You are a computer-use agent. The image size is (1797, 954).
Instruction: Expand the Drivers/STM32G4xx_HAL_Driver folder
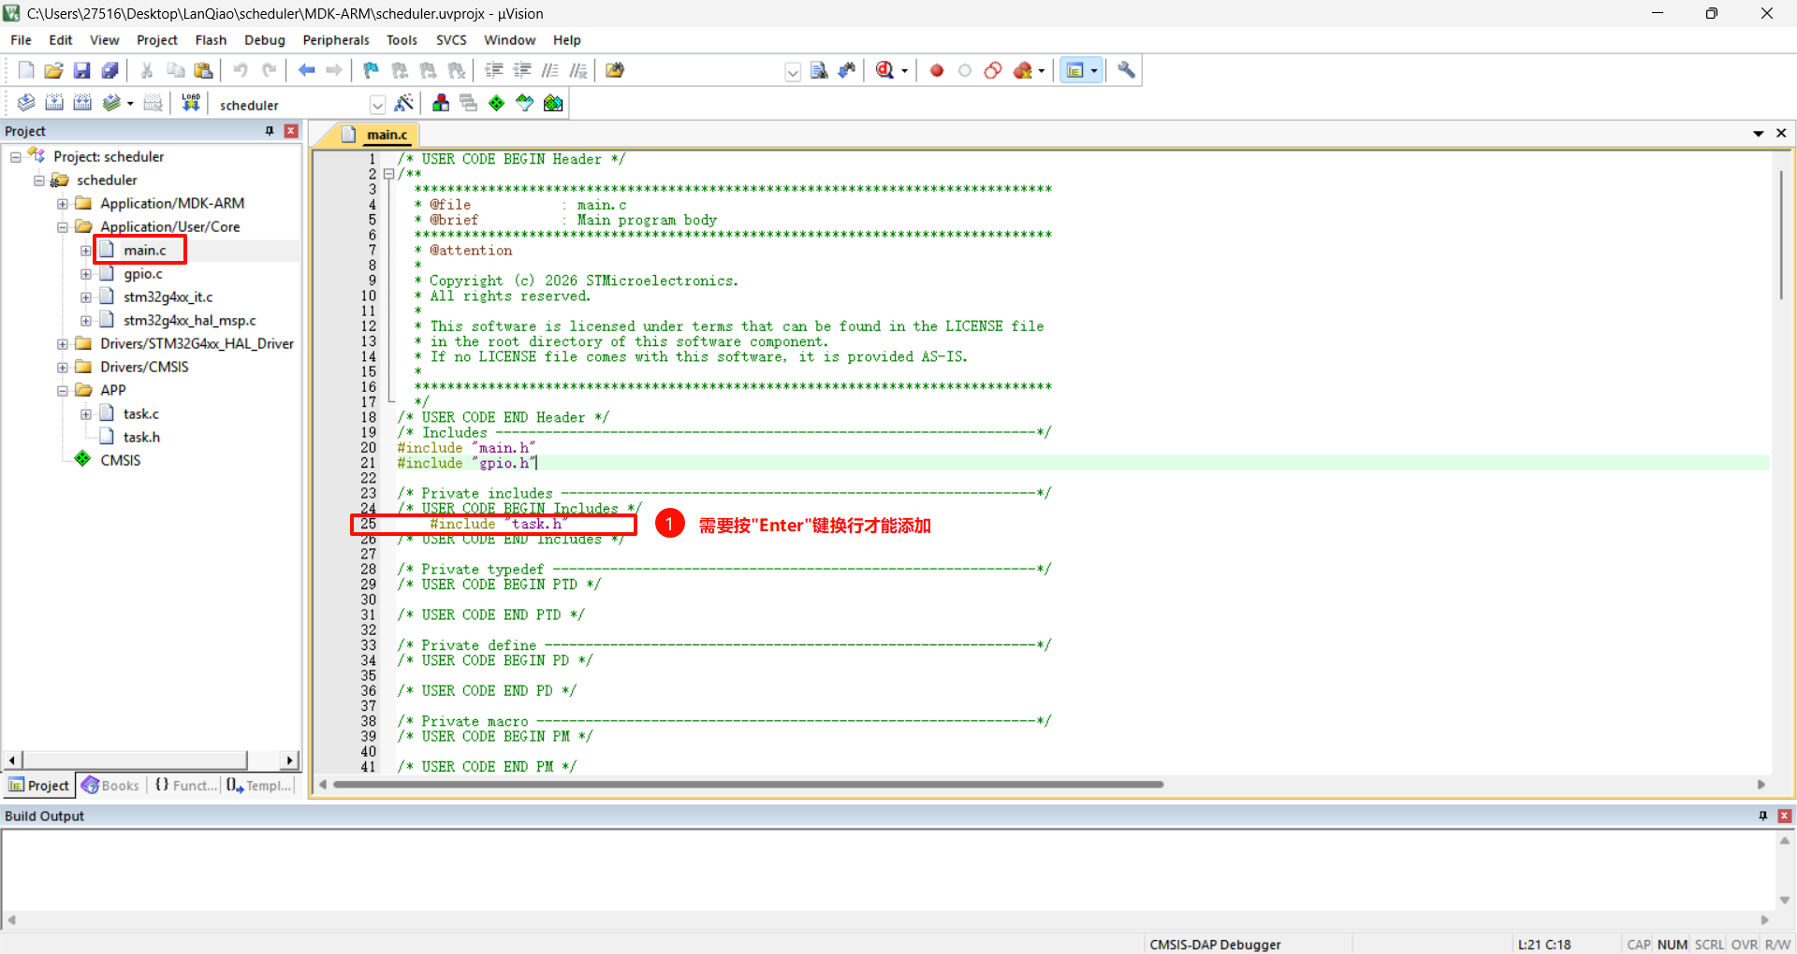tap(63, 344)
